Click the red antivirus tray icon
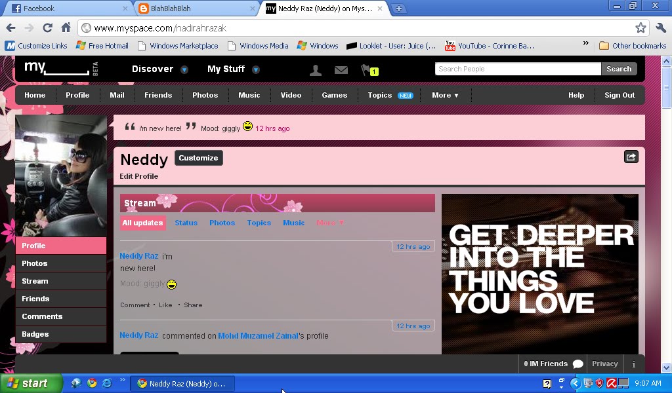This screenshot has height=393, width=672. click(612, 383)
